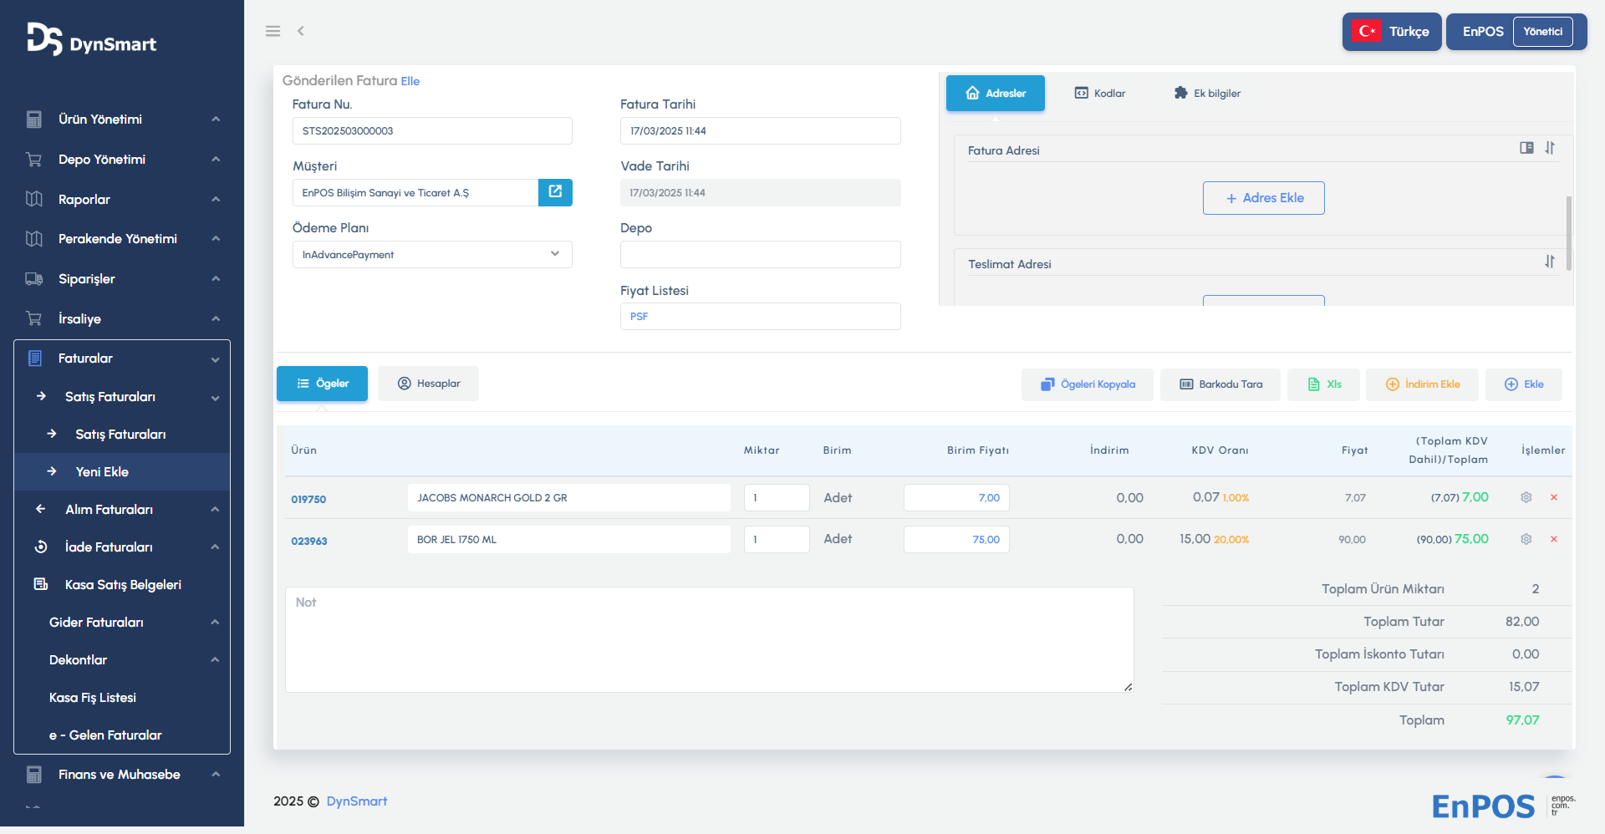
Task: Click the İndirim Ekle button
Action: click(x=1423, y=384)
